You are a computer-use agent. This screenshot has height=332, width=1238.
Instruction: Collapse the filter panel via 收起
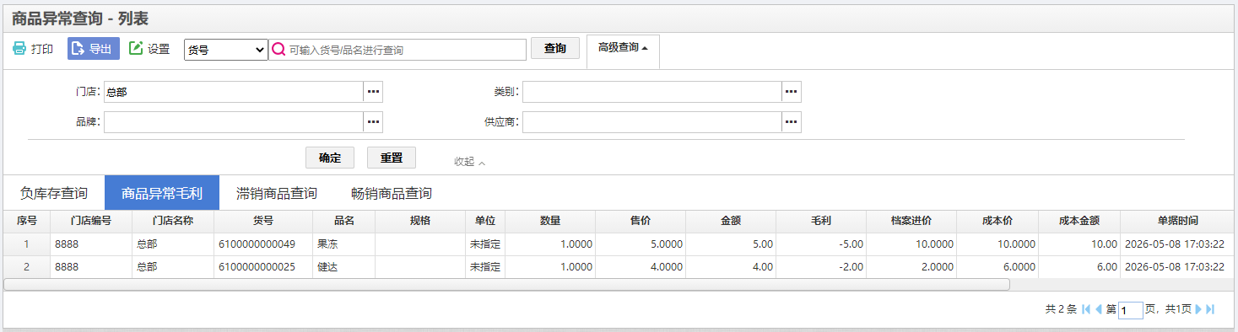tap(469, 162)
